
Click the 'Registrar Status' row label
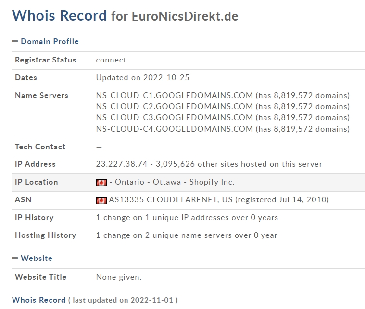click(46, 60)
